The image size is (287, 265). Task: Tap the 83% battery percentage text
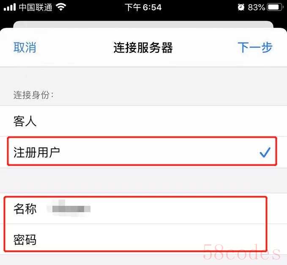coord(257,7)
